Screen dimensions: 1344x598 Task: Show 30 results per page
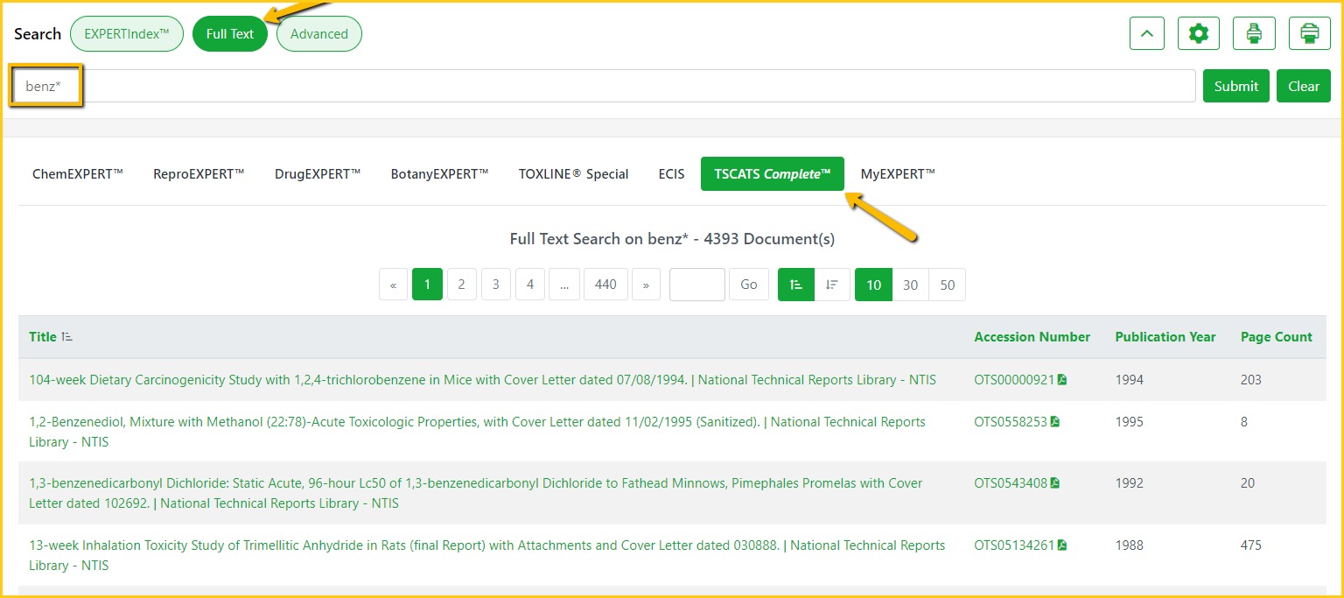[910, 285]
